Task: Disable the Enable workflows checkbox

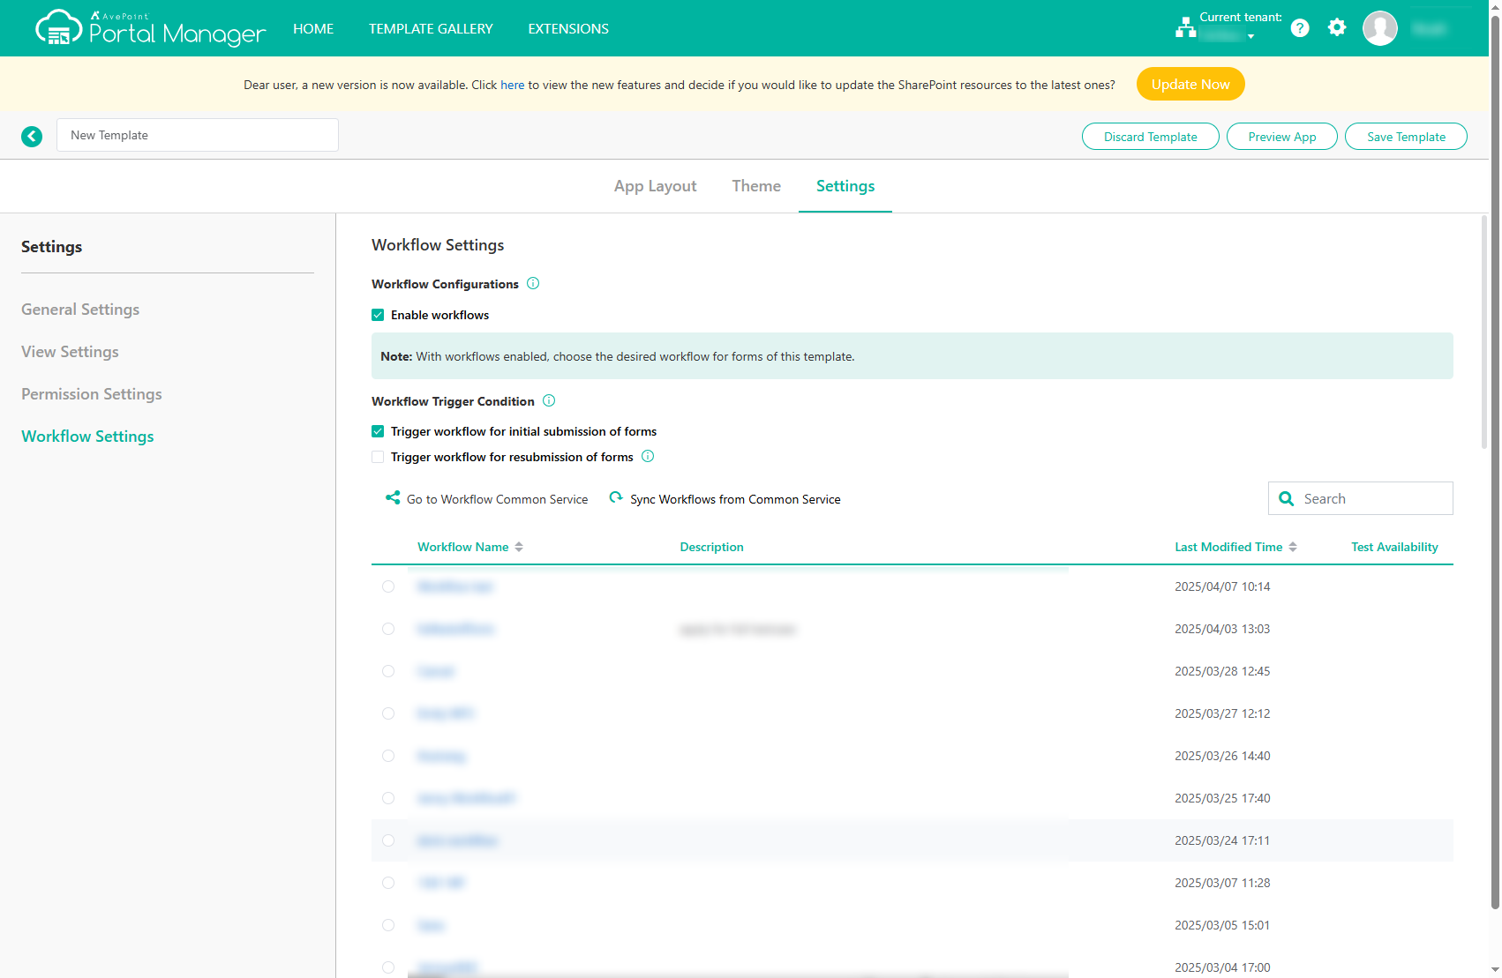Action: point(378,315)
